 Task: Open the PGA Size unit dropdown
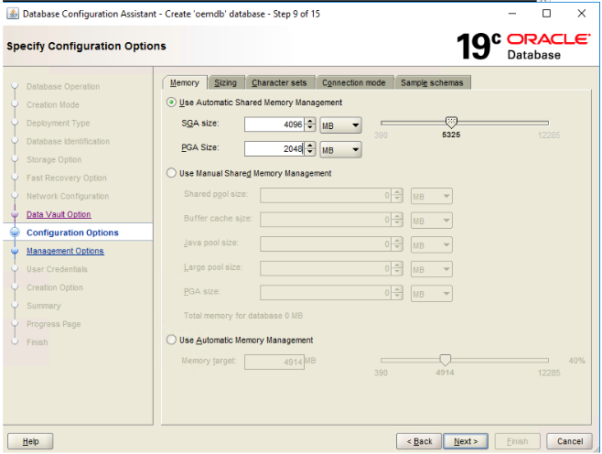[340, 149]
